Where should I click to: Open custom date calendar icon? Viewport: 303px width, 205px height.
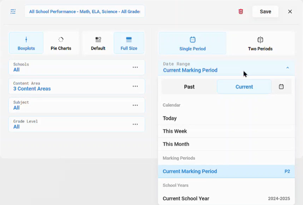(281, 87)
